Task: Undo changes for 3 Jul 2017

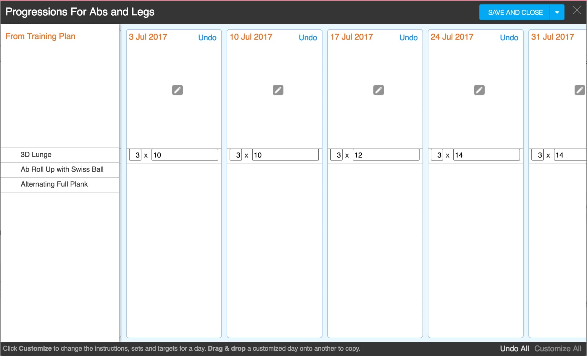Action: click(x=207, y=38)
